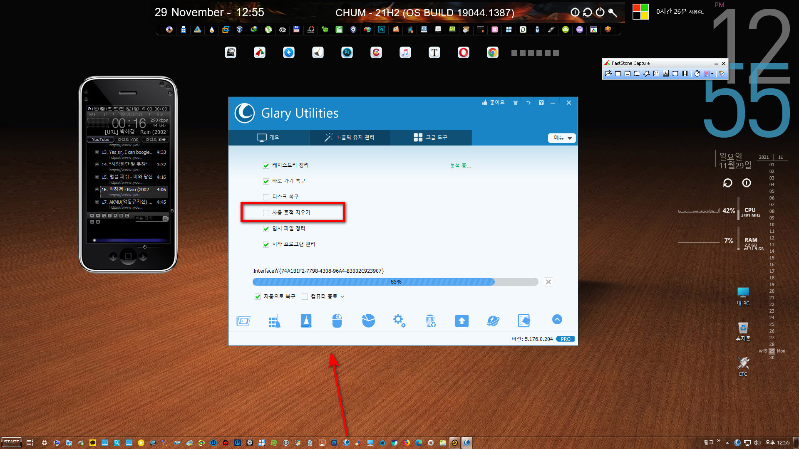Toggle the 자동으로 복구 checkbox
799x449 pixels.
point(258,296)
